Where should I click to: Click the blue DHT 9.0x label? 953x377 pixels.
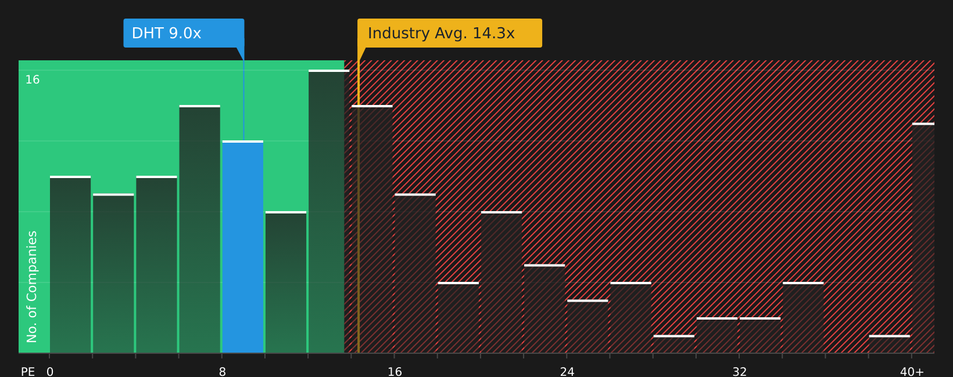[x=184, y=33]
